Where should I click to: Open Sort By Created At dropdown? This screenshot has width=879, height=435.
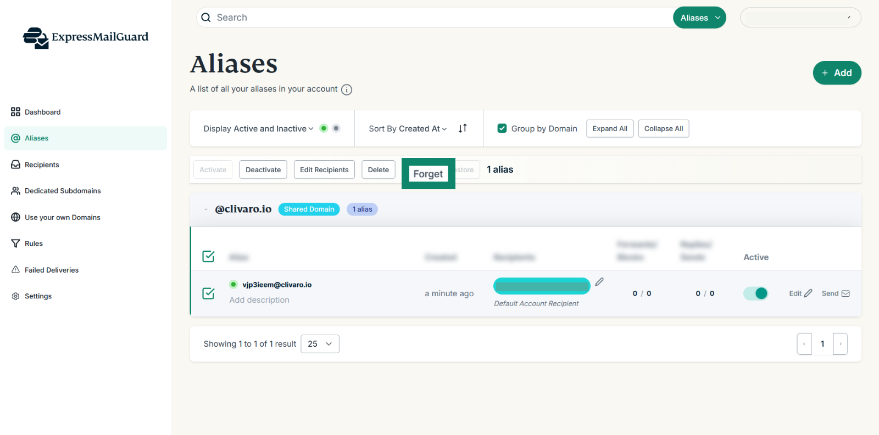click(x=408, y=128)
